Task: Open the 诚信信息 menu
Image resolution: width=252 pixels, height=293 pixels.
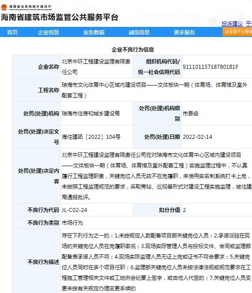Action: pos(139,32)
